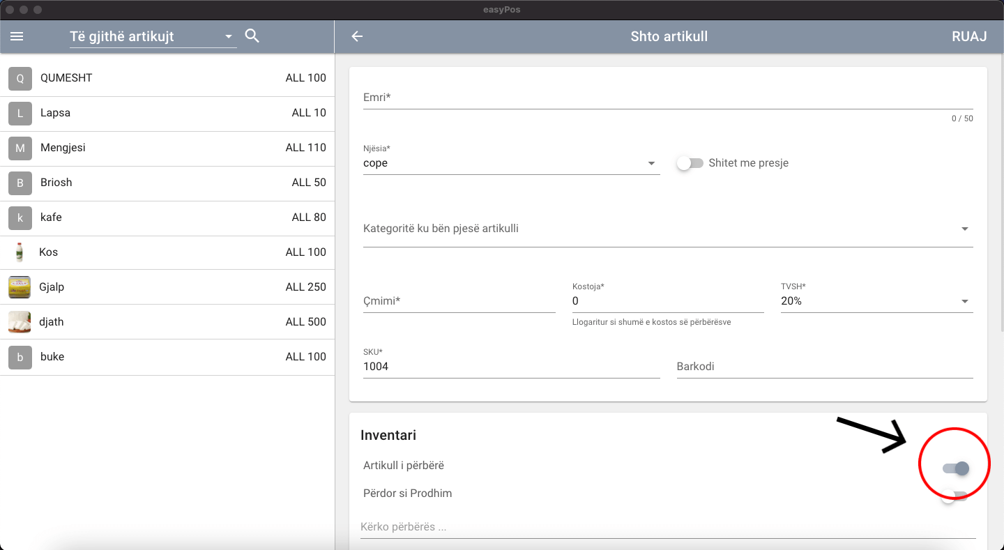The width and height of the screenshot is (1004, 550).
Task: Toggle the Përdor si Prodhim switch
Action: pos(953,496)
